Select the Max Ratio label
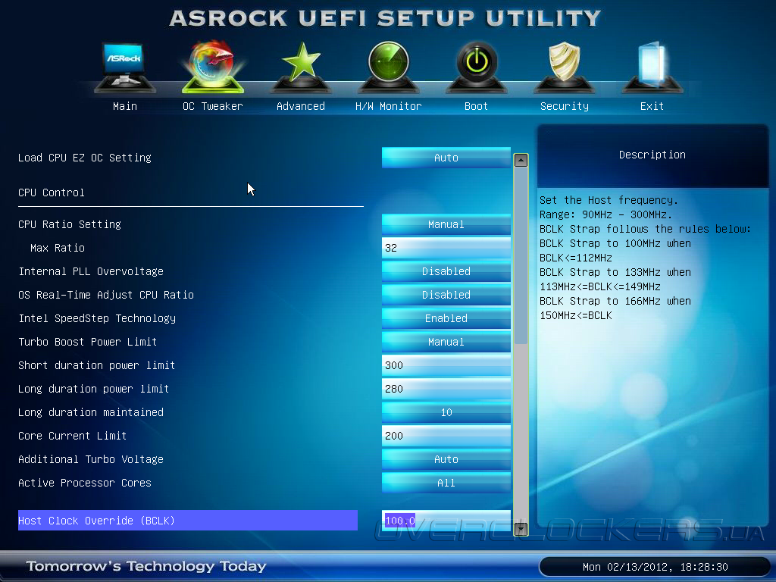This screenshot has height=582, width=776. pyautogui.click(x=58, y=248)
